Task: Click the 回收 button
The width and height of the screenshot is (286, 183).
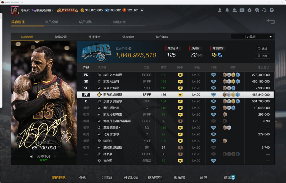Action: (262, 56)
